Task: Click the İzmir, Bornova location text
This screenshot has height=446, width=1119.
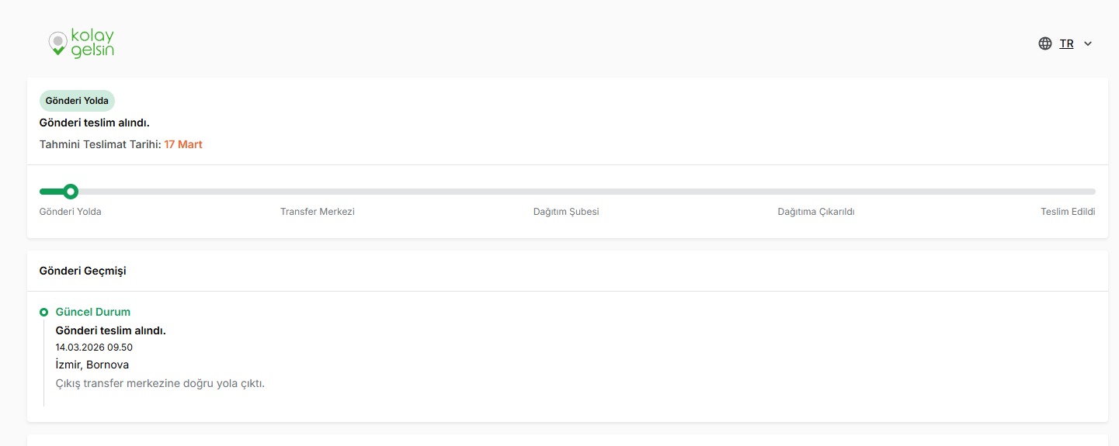Action: click(92, 365)
